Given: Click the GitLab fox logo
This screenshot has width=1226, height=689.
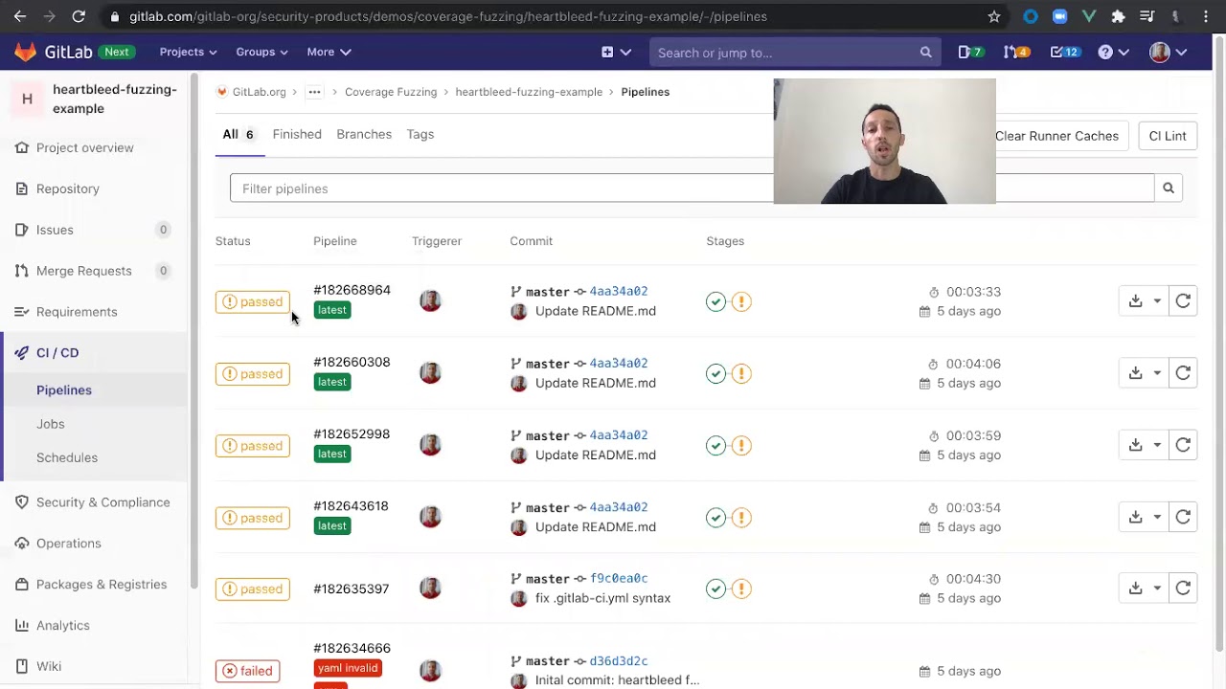Looking at the screenshot, I should (x=26, y=52).
